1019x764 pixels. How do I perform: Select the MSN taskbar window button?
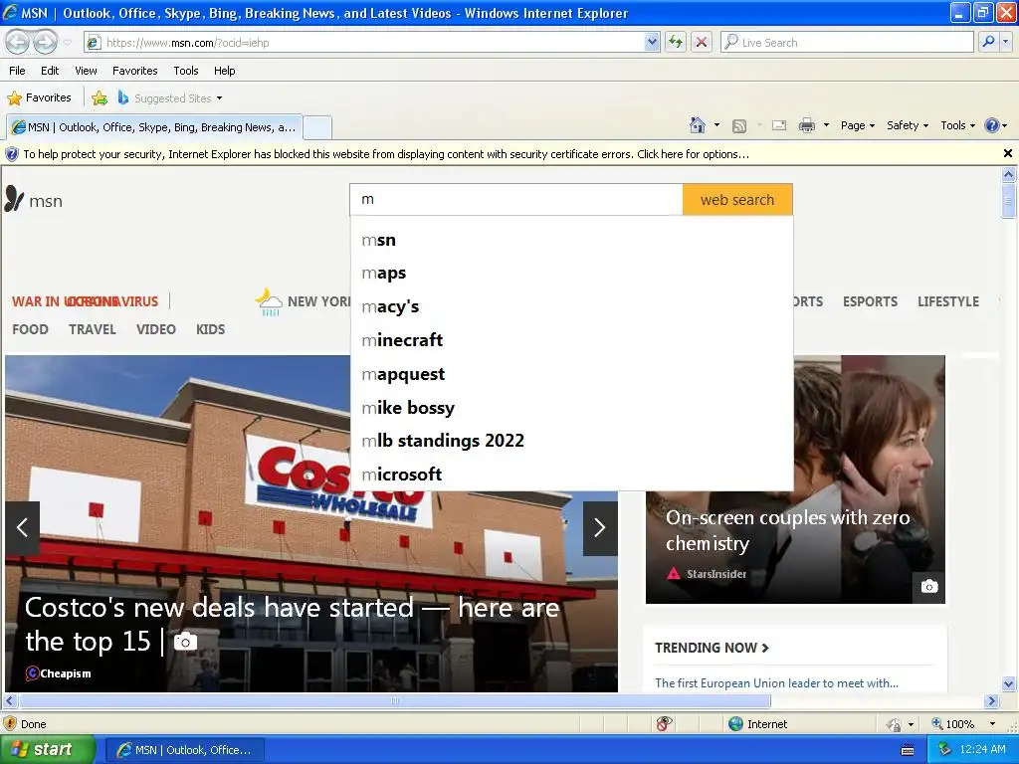click(184, 750)
